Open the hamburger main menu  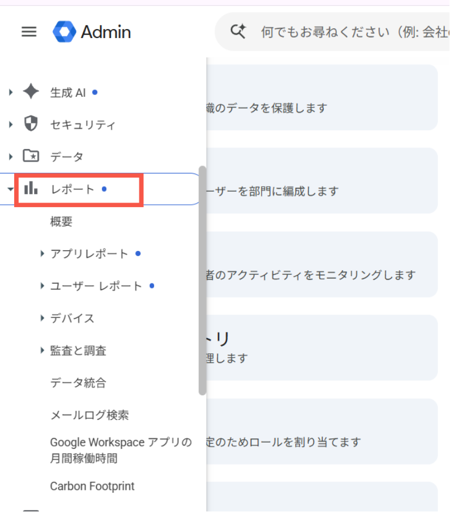click(x=29, y=32)
